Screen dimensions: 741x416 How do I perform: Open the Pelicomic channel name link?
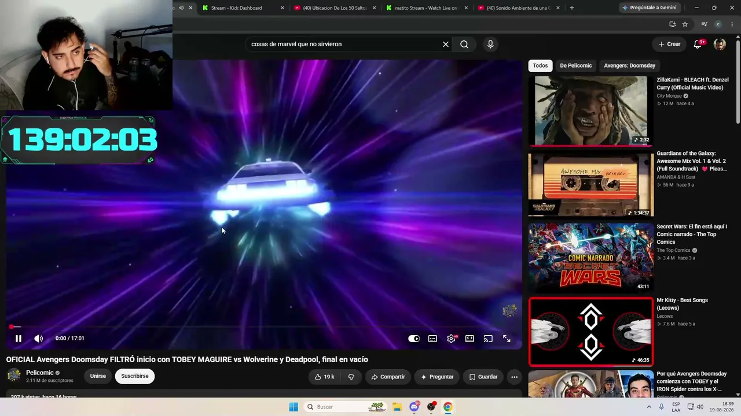click(x=40, y=373)
